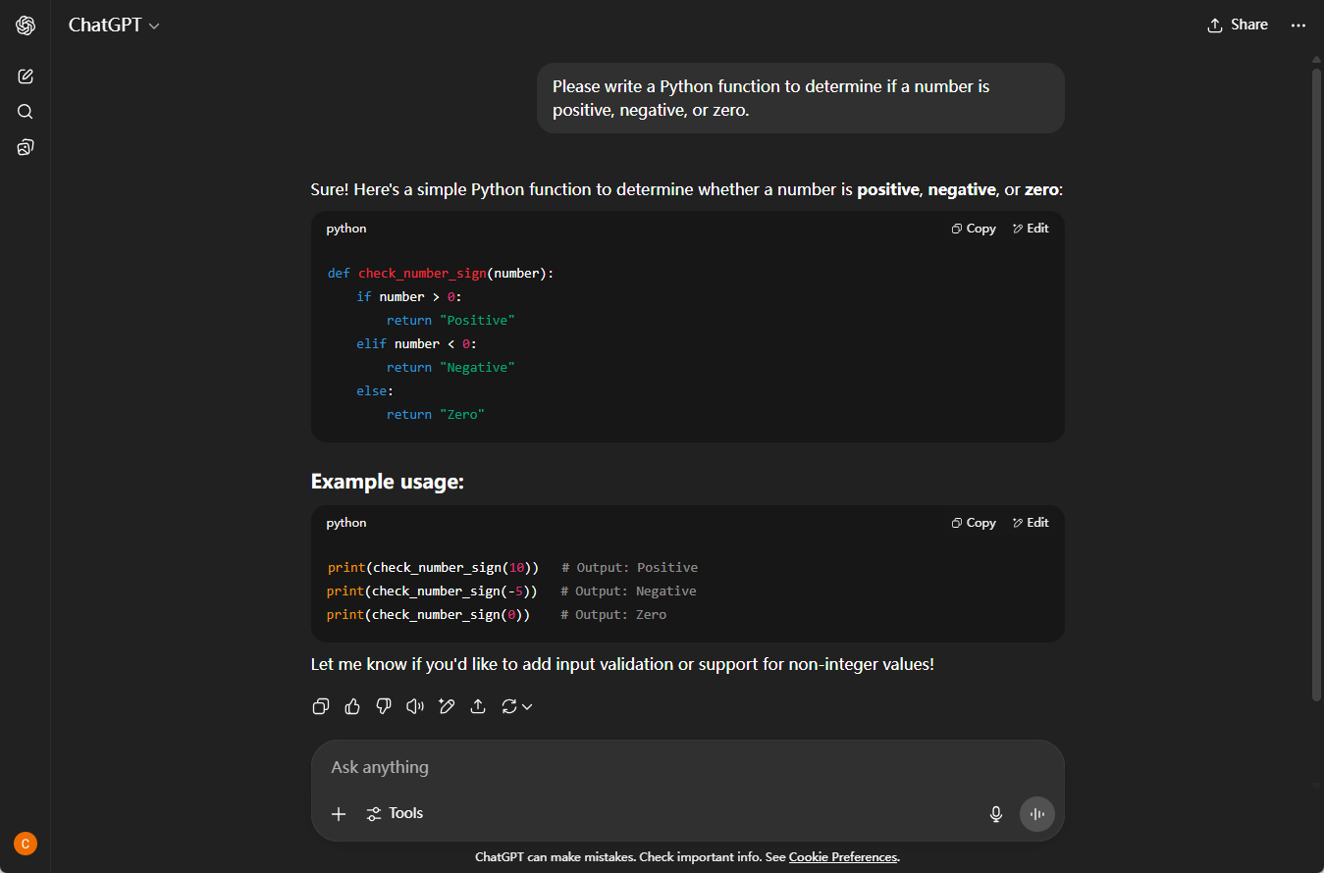Click the plus attach files icon
1324x873 pixels.
click(x=339, y=814)
